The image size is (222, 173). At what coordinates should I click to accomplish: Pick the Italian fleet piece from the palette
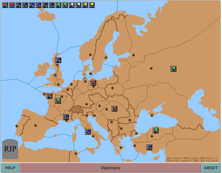[x=58, y=5]
